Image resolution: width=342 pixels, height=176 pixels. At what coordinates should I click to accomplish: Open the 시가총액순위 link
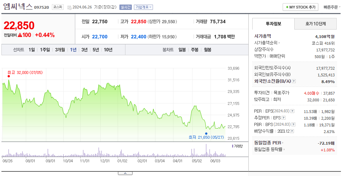click(266, 43)
